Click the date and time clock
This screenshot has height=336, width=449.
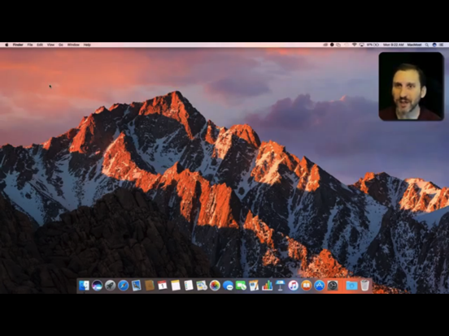tap(393, 45)
